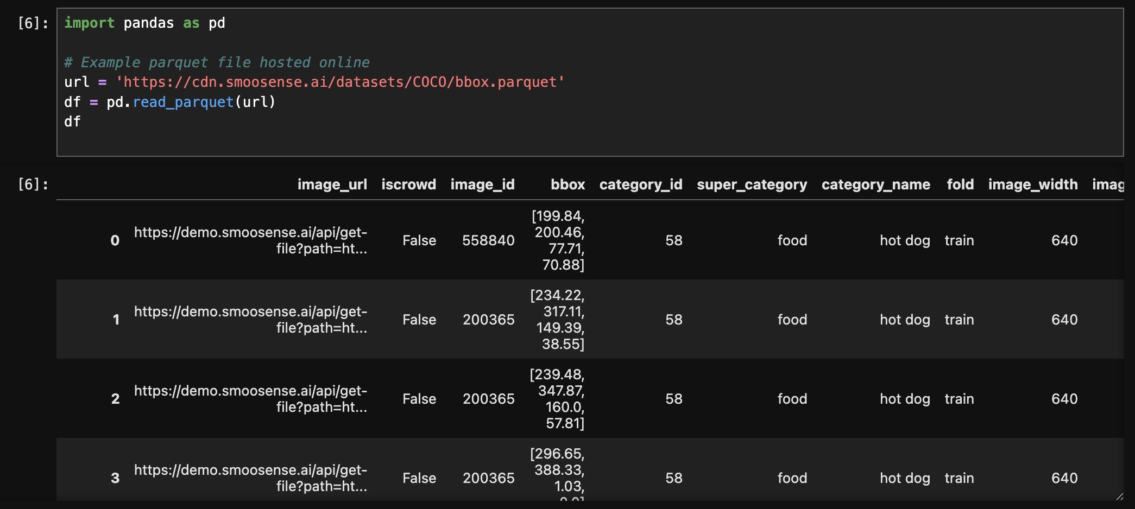The width and height of the screenshot is (1135, 509).
Task: Open the image URL in row 0
Action: click(x=250, y=240)
